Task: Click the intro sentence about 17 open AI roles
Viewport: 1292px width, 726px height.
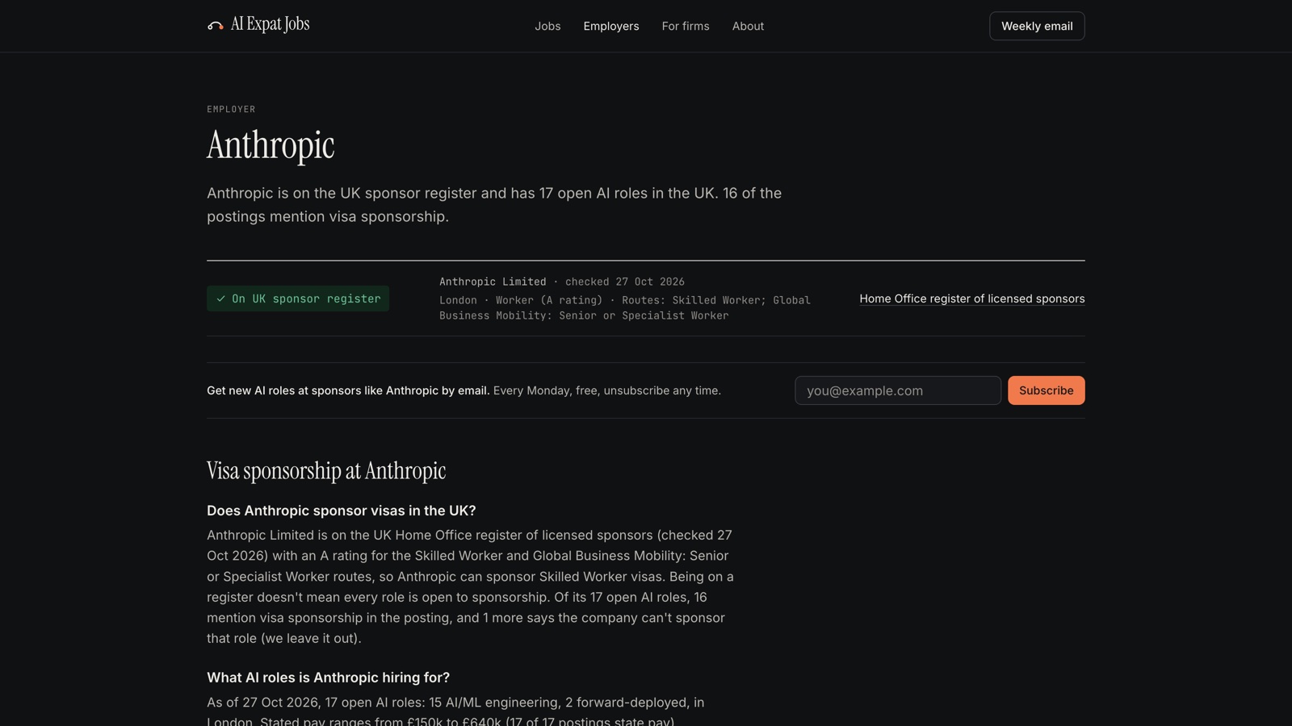Action: click(x=494, y=205)
